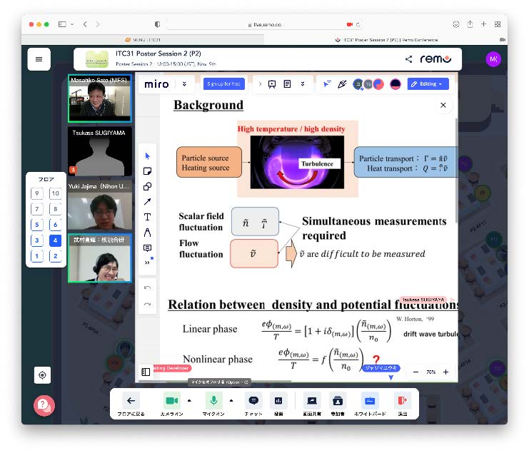Select the Miro text tool
The height and width of the screenshot is (453, 529).
(148, 217)
